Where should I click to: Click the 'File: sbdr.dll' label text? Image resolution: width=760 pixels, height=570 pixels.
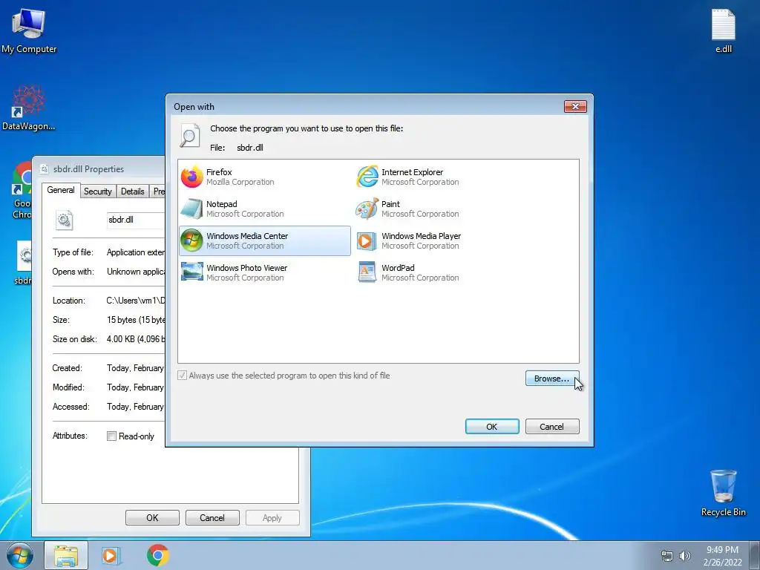pyautogui.click(x=237, y=148)
